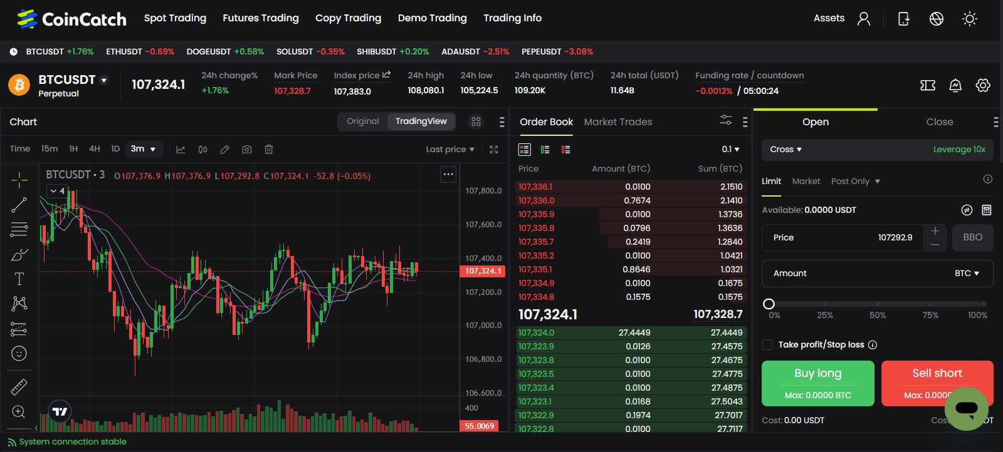The image size is (1003, 452).
Task: Select the 1H timeframe
Action: pos(73,148)
